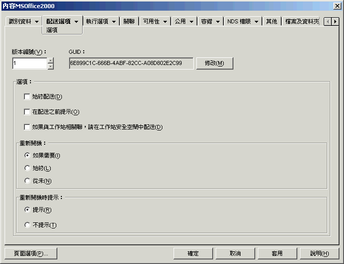Click the GUID text field
The height and width of the screenshot is (264, 344).
tap(131, 63)
